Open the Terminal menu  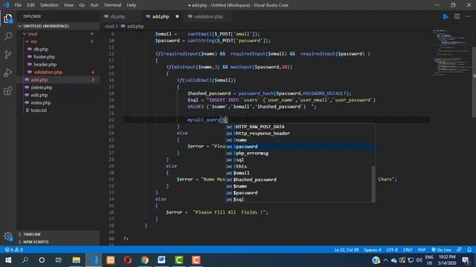click(112, 5)
